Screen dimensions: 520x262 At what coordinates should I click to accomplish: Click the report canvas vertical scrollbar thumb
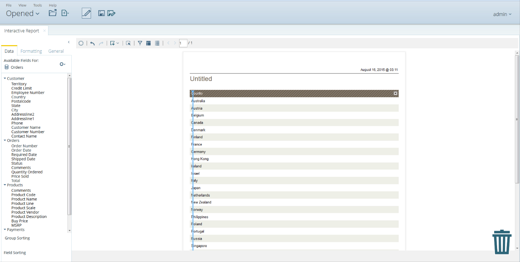pyautogui.click(x=517, y=119)
